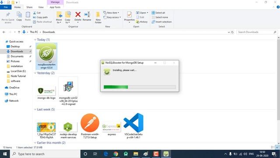
Task: Click the vertical scrollbar of file list
Action: [x=278, y=80]
